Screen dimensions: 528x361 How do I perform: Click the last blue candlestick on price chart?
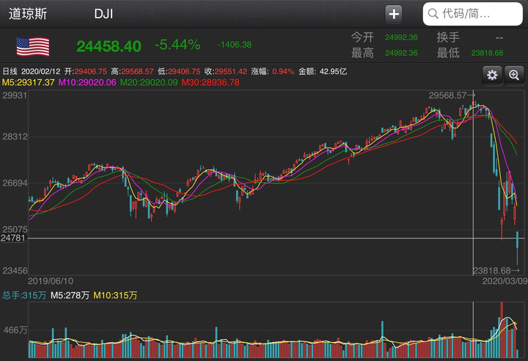pos(517,248)
